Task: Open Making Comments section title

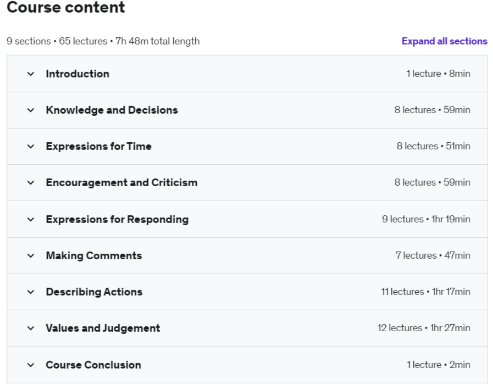Action: tap(94, 255)
